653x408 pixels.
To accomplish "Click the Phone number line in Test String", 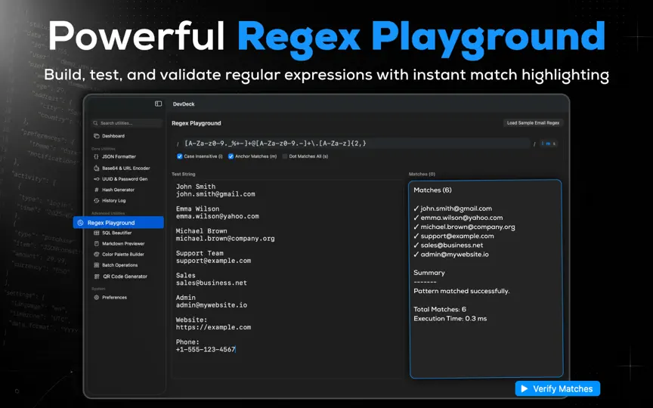I will tap(206, 350).
